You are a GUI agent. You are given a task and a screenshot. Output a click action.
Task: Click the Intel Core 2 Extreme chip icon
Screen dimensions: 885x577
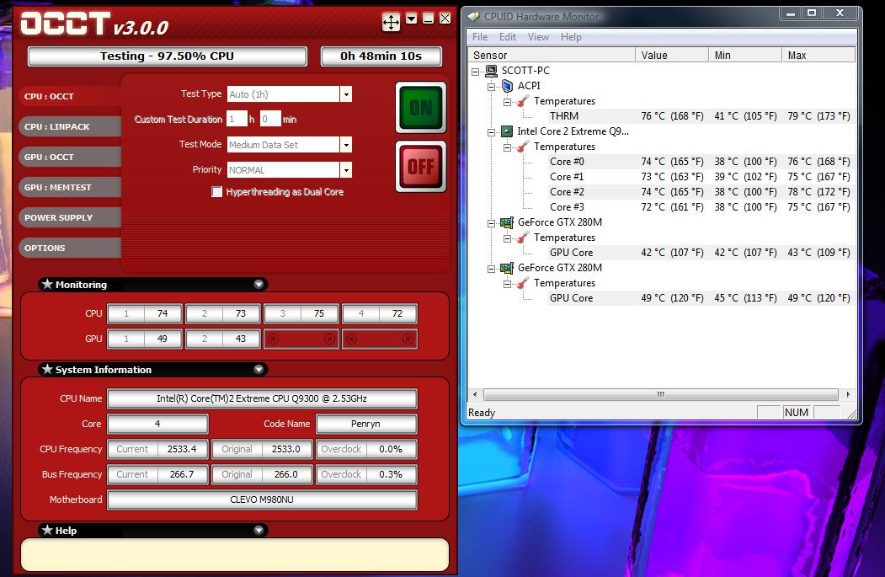[507, 131]
